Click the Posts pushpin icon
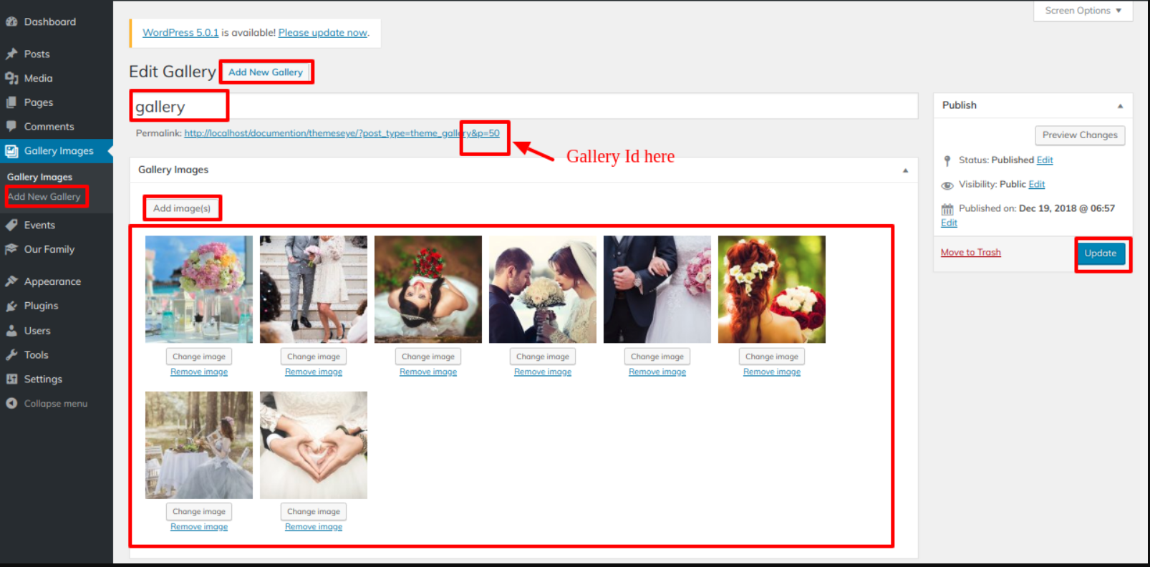 pyautogui.click(x=11, y=54)
